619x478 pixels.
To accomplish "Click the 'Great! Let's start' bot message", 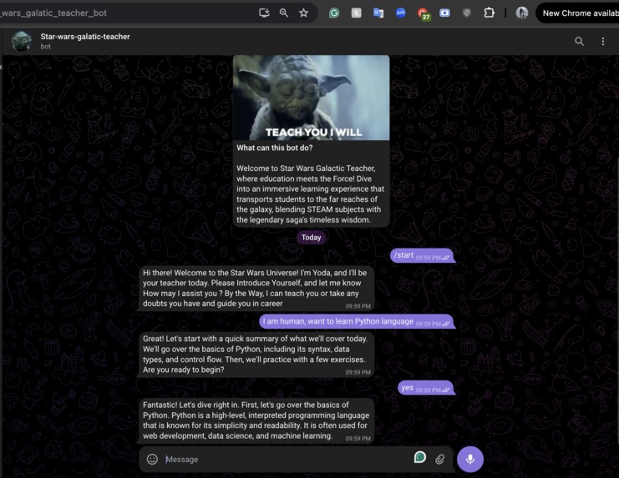I will click(x=256, y=355).
